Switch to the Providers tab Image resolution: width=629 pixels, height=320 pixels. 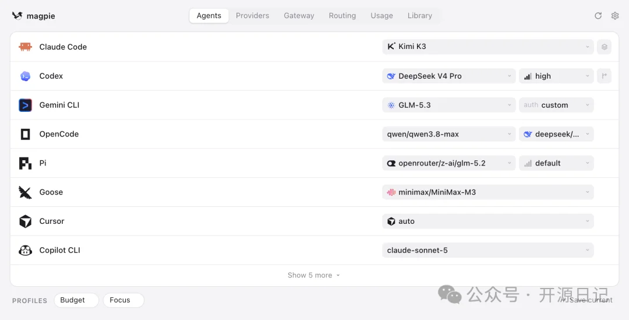pos(252,16)
